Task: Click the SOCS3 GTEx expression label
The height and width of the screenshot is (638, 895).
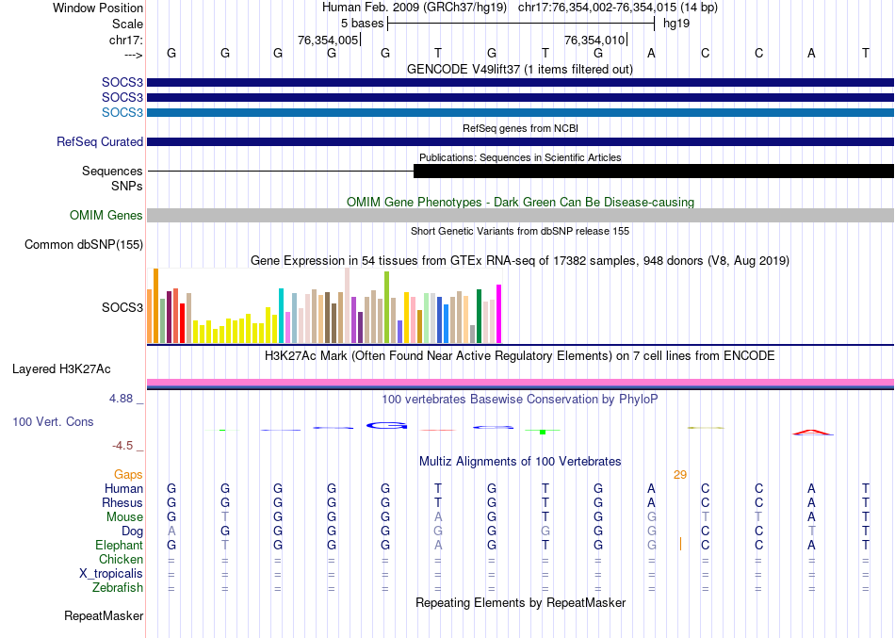Action: click(x=122, y=307)
